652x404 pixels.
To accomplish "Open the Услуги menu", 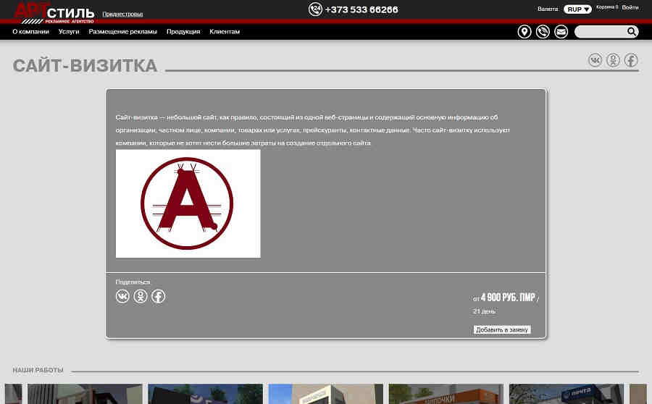I will click(x=69, y=32).
